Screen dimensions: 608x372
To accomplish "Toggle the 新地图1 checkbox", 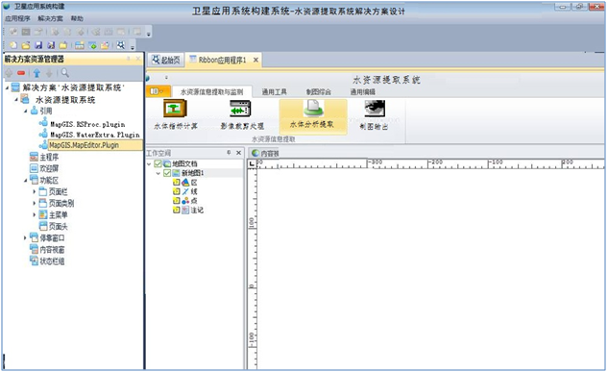I will click(167, 173).
